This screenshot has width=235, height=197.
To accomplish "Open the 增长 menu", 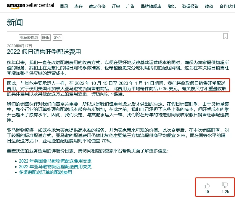I will pos(172,6).
